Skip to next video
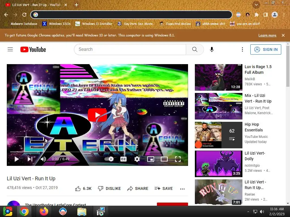This screenshot has height=217, width=290. tap(30, 159)
